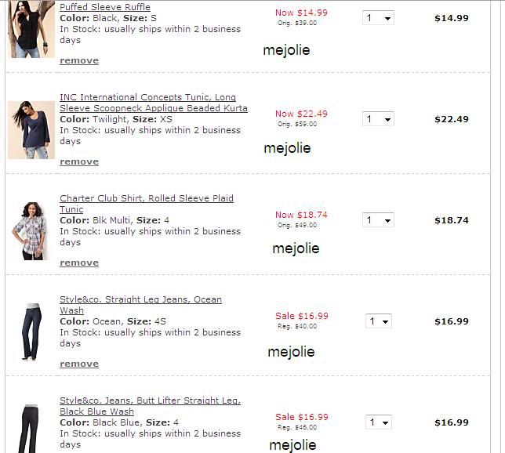Screen dimensions: 505x453
Task: Expand quantity dropdown for Black Blue jeans
Action: point(379,422)
